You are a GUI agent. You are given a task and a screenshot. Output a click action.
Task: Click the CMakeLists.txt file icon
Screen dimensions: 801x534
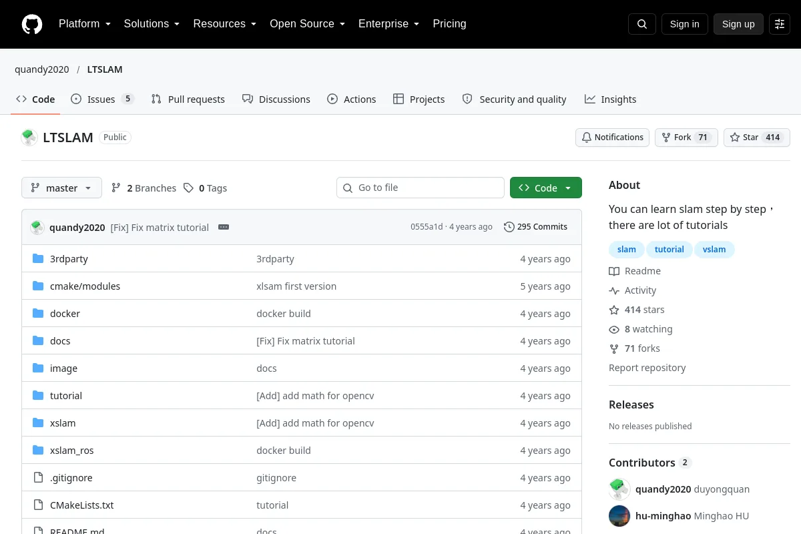38,505
